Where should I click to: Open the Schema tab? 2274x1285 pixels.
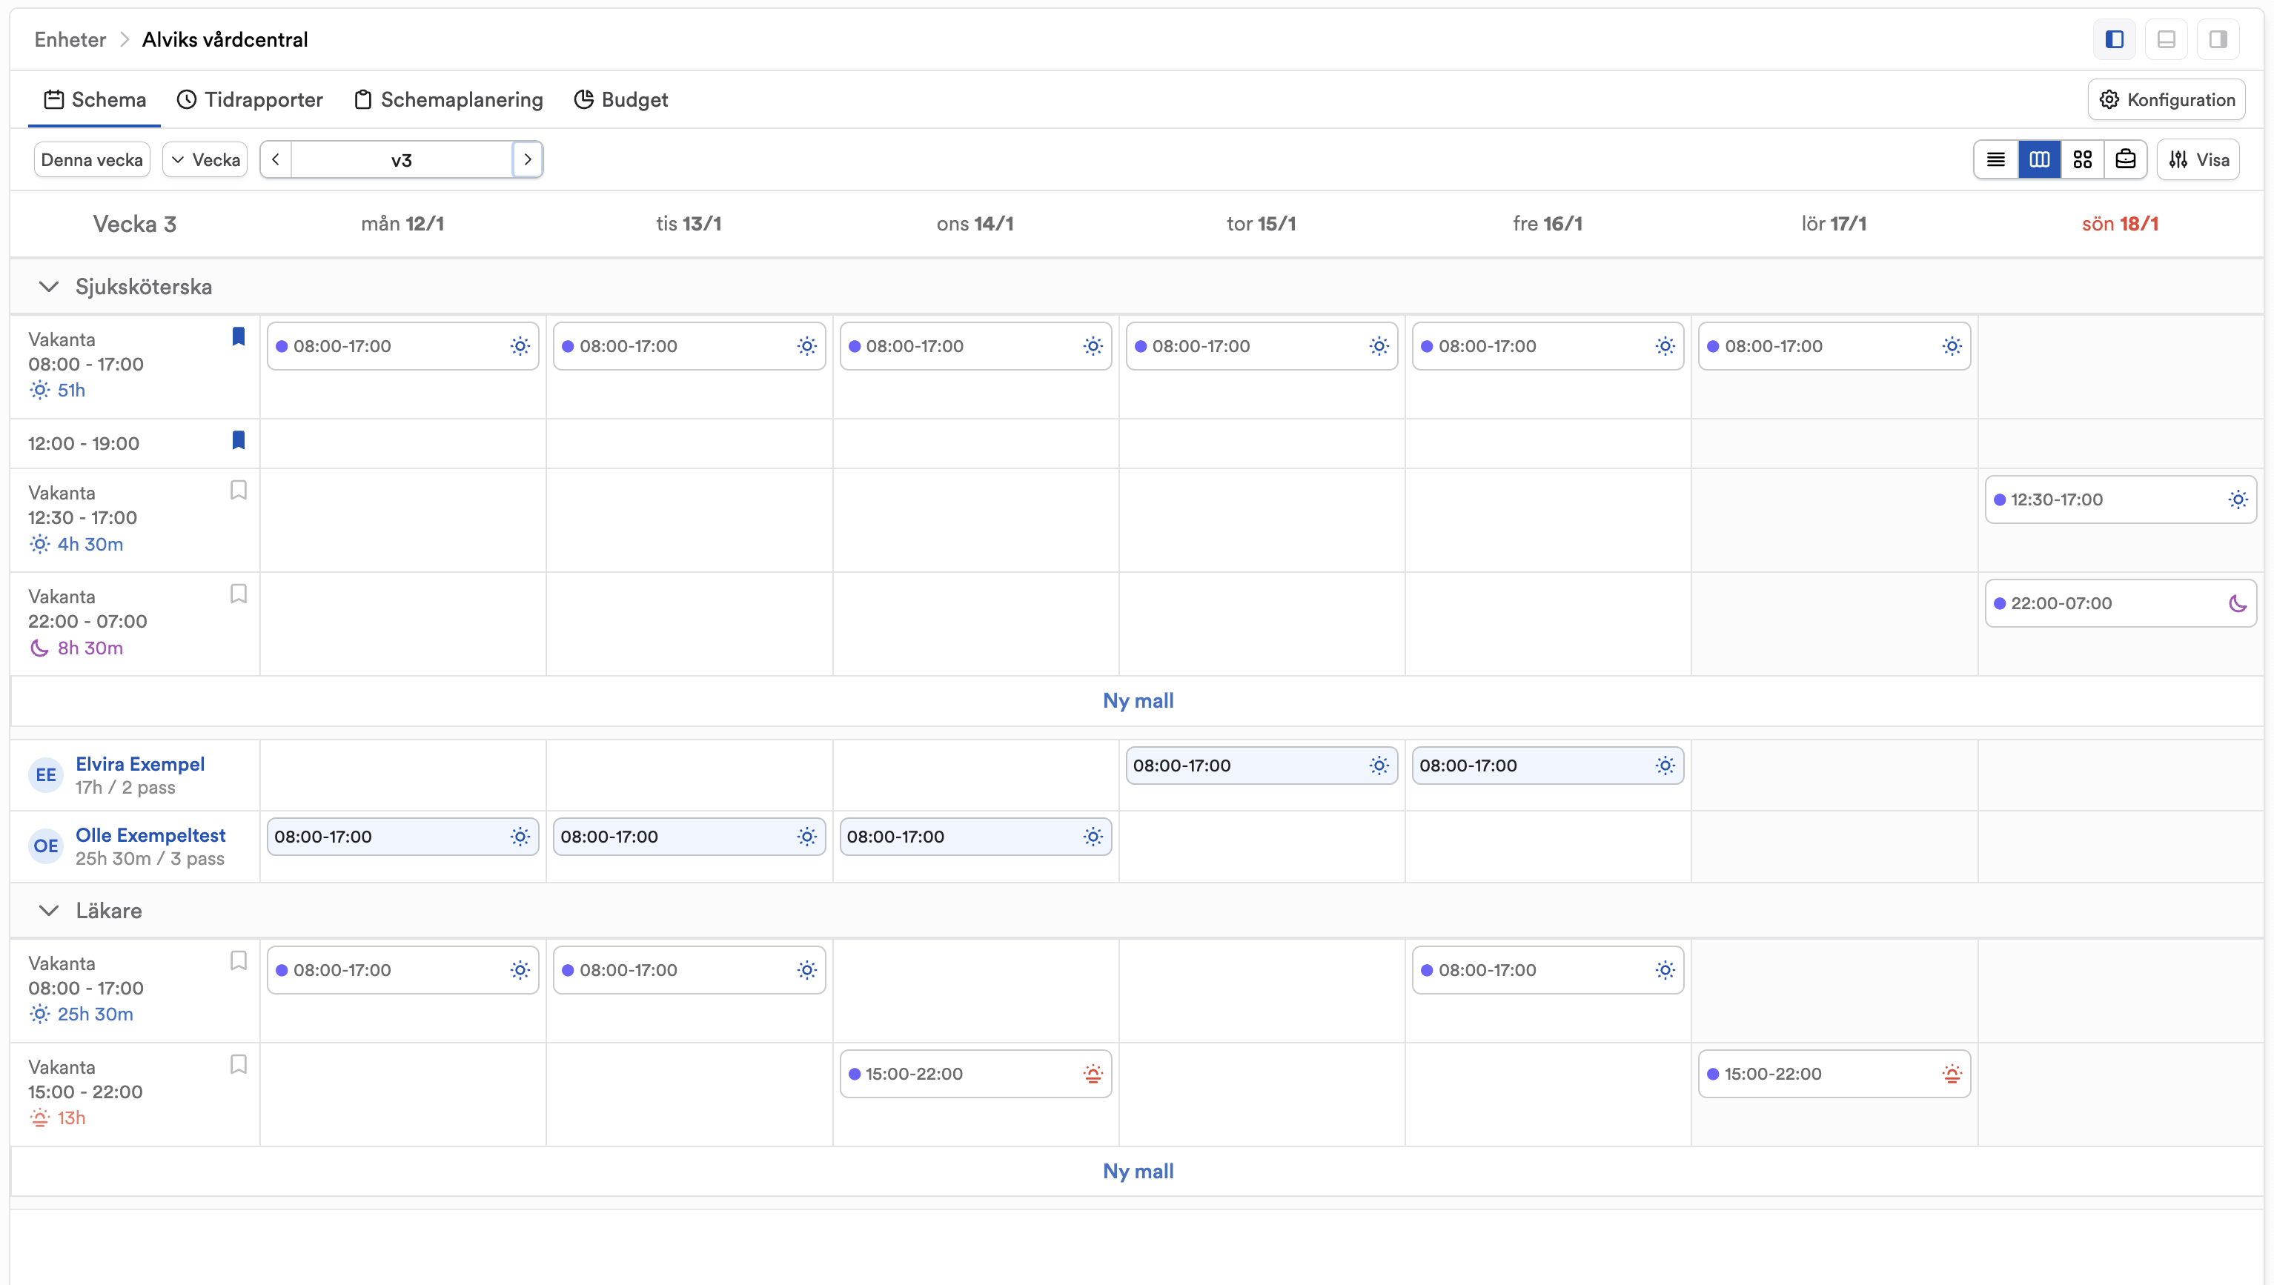click(x=94, y=100)
